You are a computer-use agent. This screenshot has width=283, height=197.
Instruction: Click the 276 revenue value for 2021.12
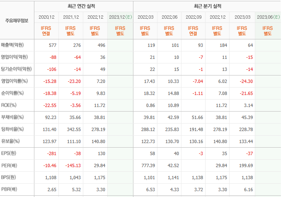[x=77, y=45]
